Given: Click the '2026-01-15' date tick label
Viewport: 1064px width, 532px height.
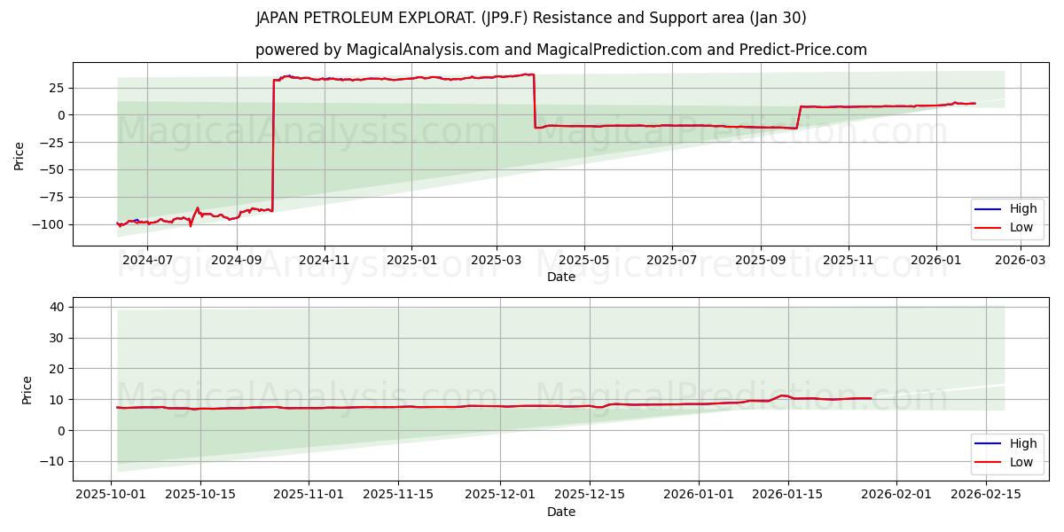Looking at the screenshot, I should coord(788,496).
